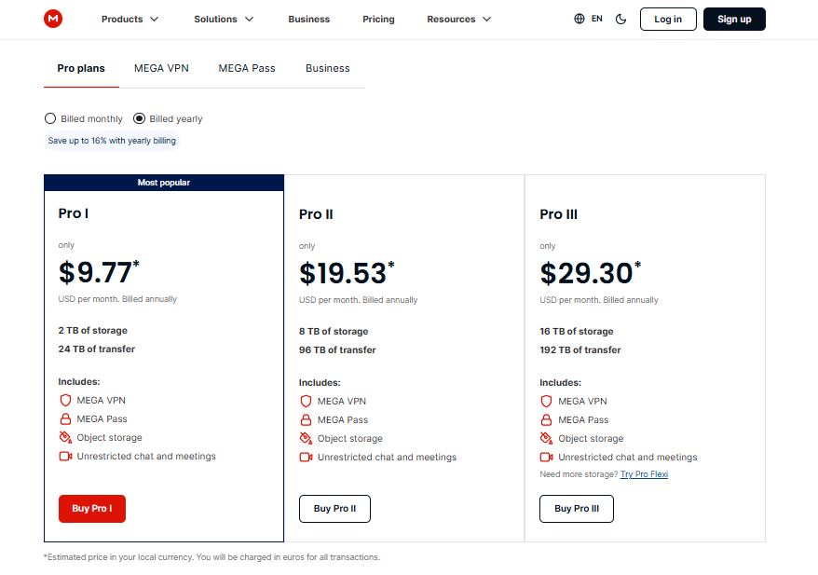Click the chat and meetings icon in Pro II
The image size is (818, 575).
coord(305,458)
